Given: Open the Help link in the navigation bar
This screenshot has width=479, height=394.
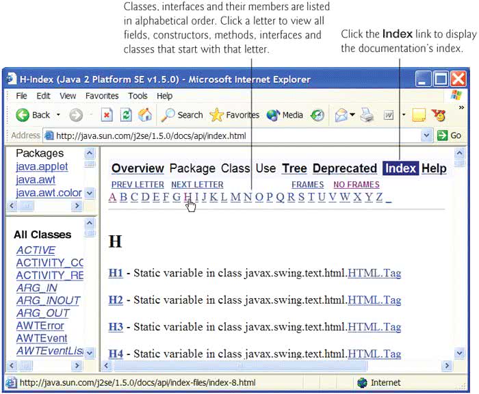Looking at the screenshot, I should (x=434, y=168).
